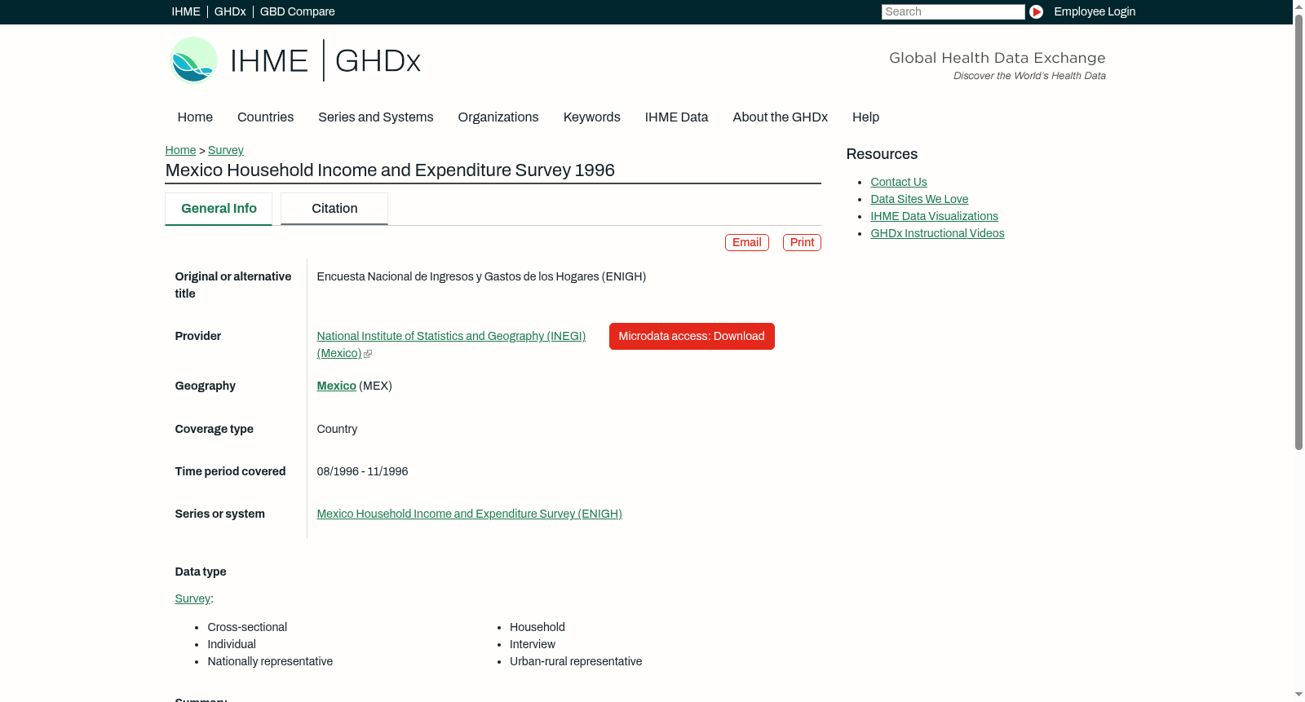
Task: Click the Email button
Action: [x=747, y=242]
